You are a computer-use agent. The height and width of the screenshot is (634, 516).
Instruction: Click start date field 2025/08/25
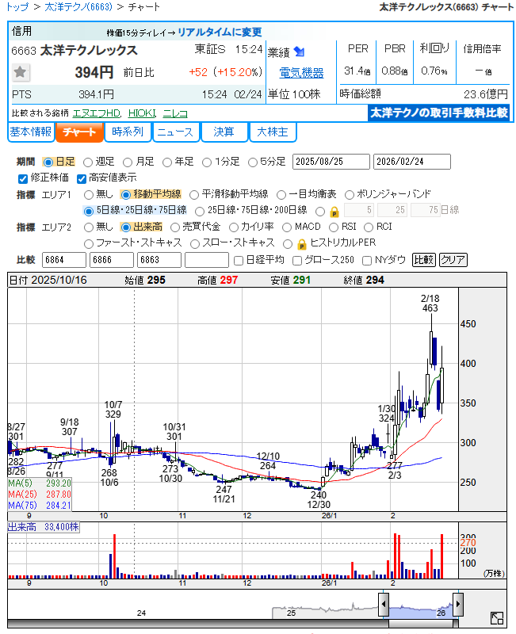[331, 162]
